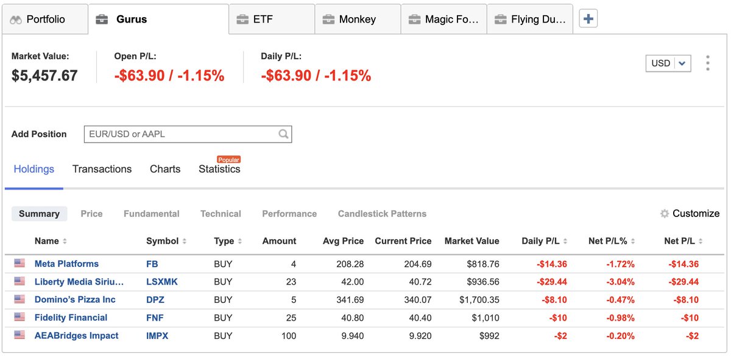Click the binoculars icon on Portfolio tab
This screenshot has height=356, width=731.
click(x=16, y=20)
